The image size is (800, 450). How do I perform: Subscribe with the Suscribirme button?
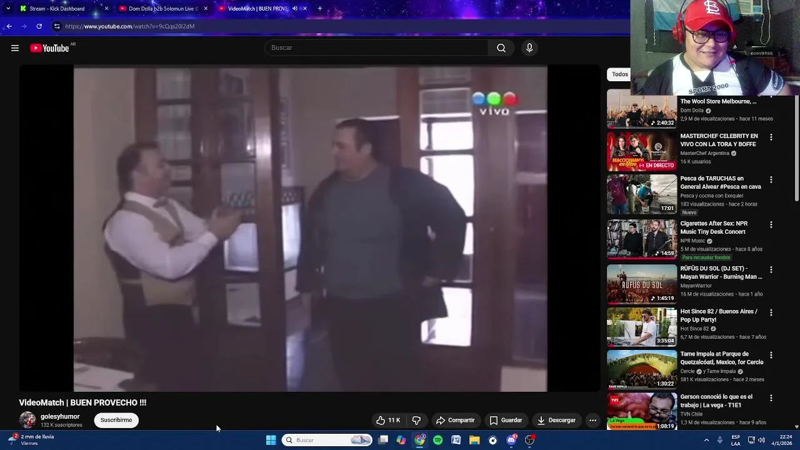116,420
